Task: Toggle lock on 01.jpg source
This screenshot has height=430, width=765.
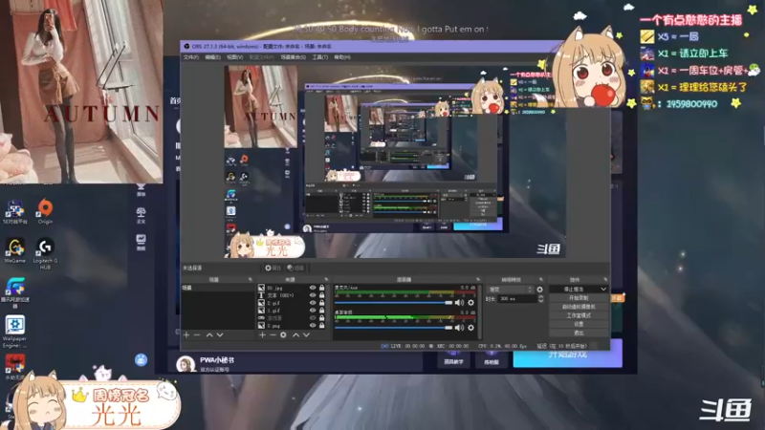Action: point(321,288)
